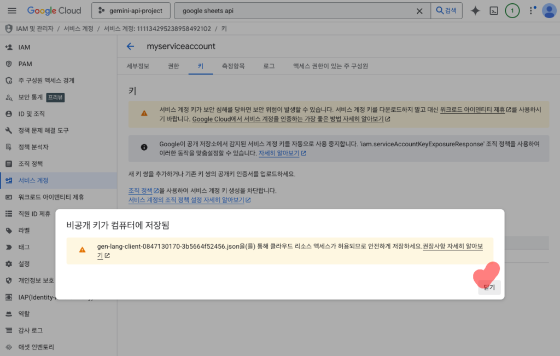This screenshot has width=560, height=356.
Task: Open 조직 정책 in sidebar
Action: point(31,164)
